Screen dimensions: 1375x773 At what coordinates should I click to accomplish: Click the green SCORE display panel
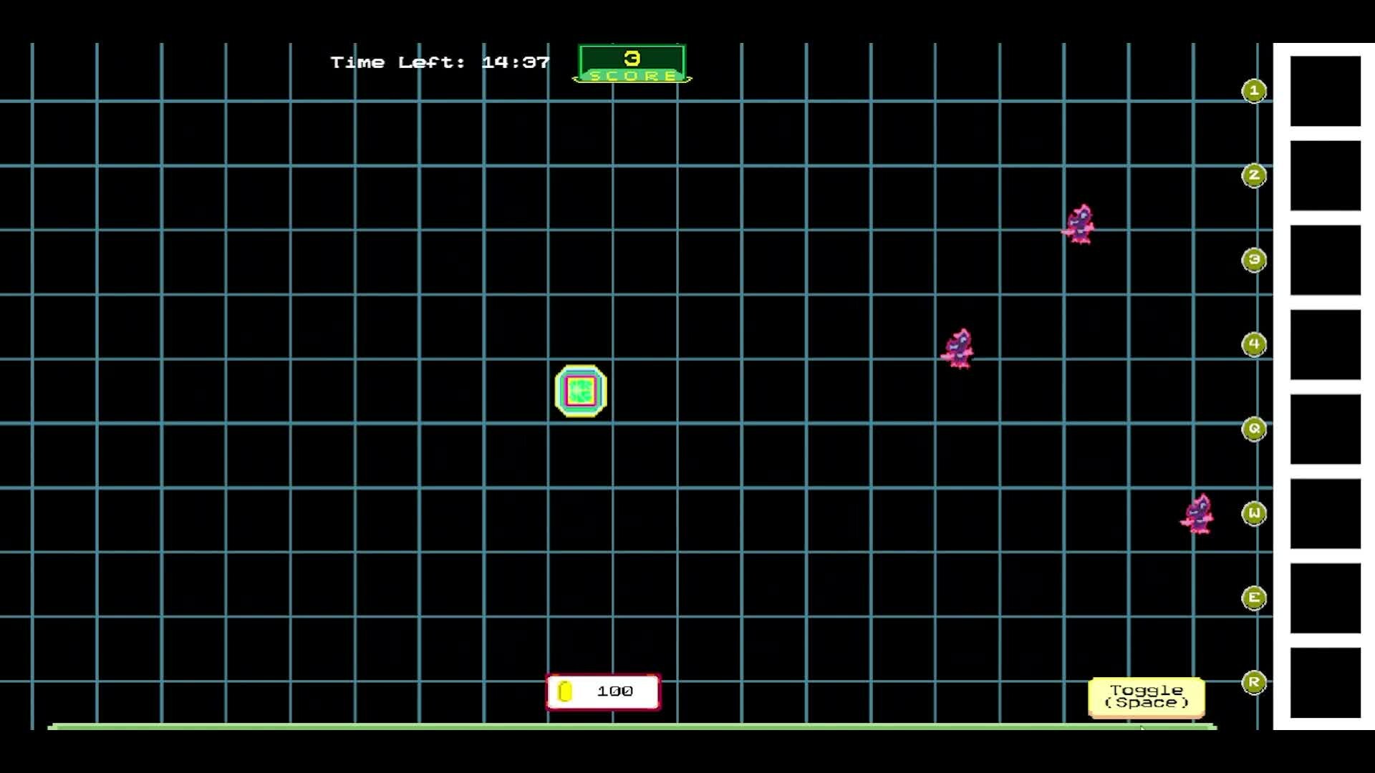tap(632, 64)
